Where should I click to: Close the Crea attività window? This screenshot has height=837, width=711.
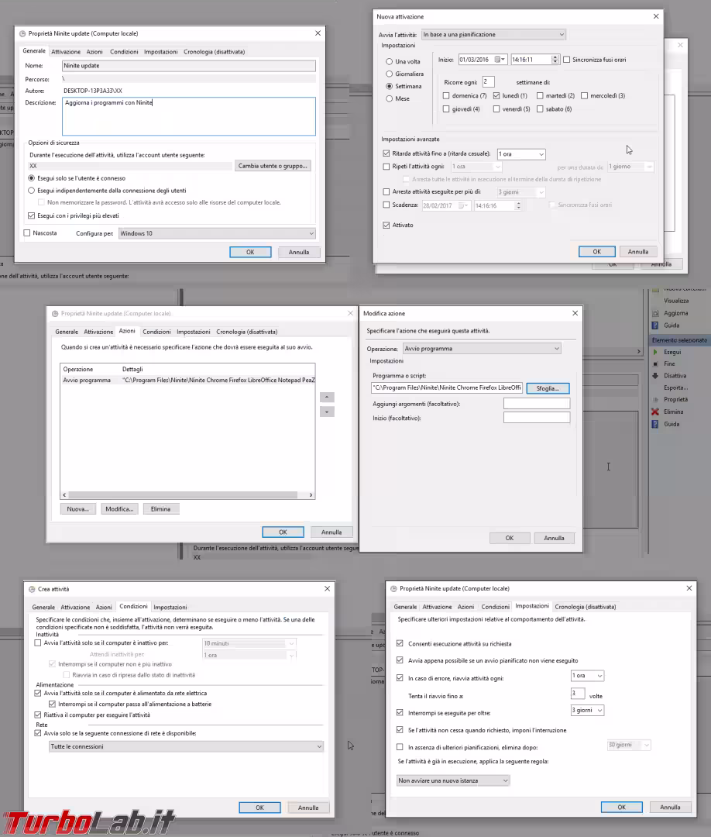pyautogui.click(x=327, y=589)
